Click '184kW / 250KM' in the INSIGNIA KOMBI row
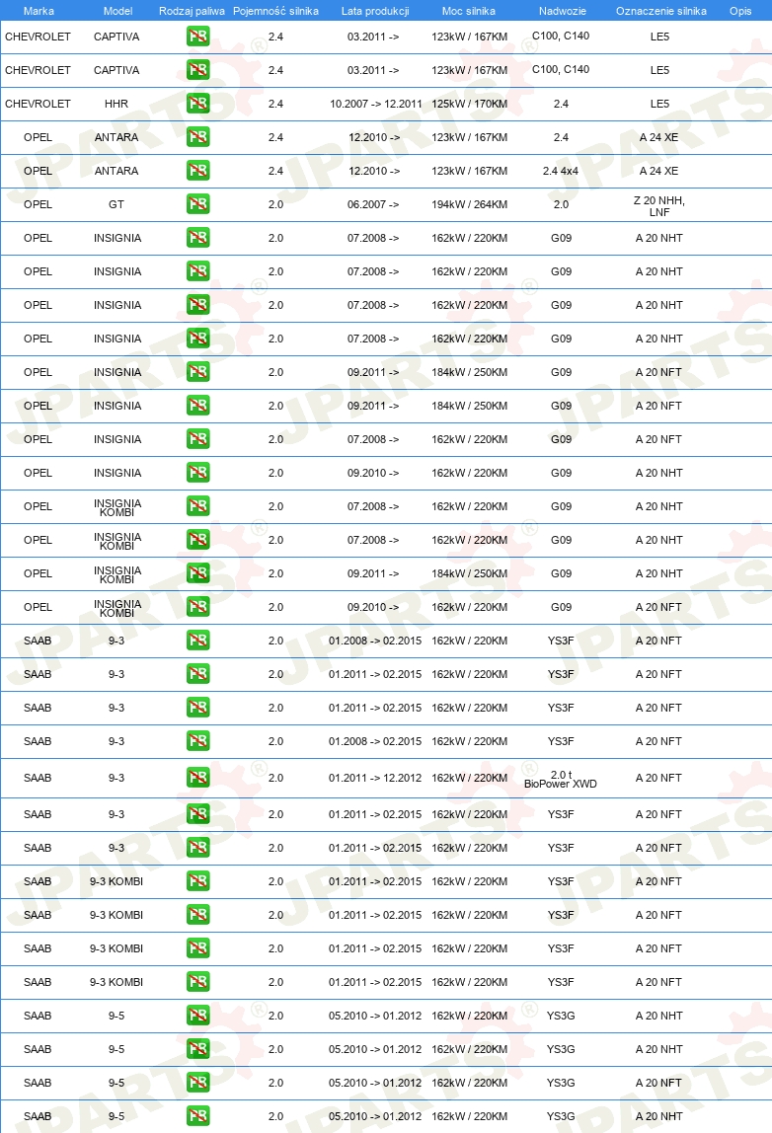The image size is (772, 1133). click(x=470, y=573)
